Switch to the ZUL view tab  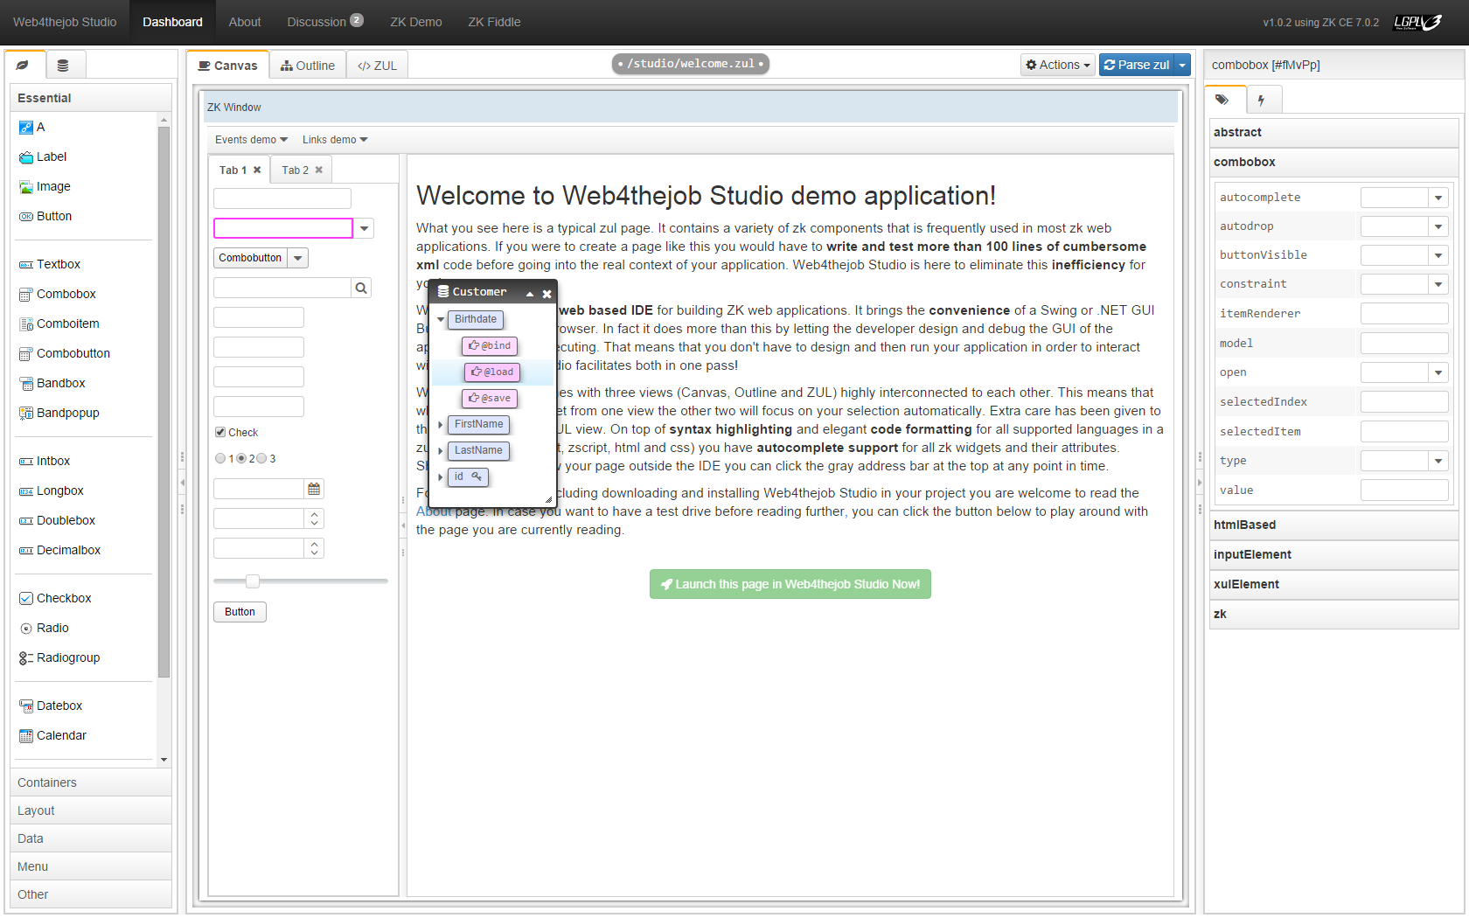coord(377,66)
